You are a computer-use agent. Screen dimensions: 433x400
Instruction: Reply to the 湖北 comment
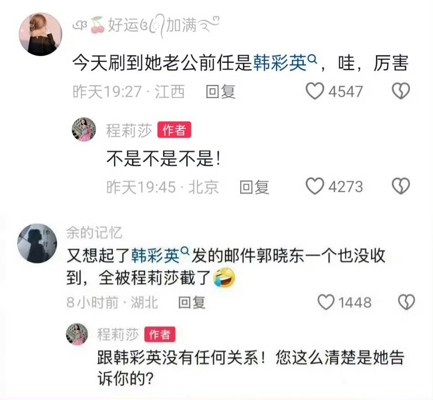tap(192, 302)
